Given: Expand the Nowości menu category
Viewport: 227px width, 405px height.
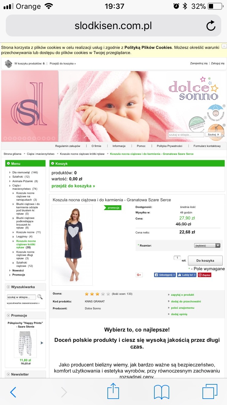Looking at the screenshot, I should [x=18, y=270].
